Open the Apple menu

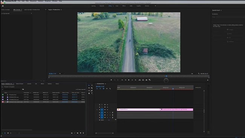(x=3, y=1)
